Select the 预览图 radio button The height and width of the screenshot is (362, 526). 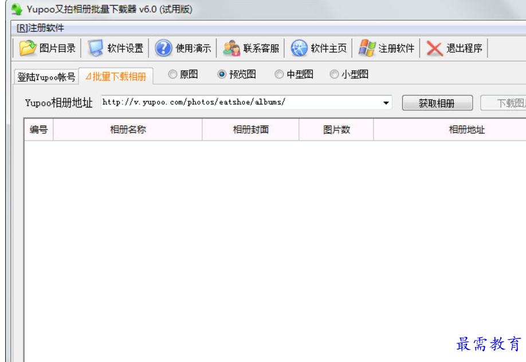pyautogui.click(x=222, y=74)
